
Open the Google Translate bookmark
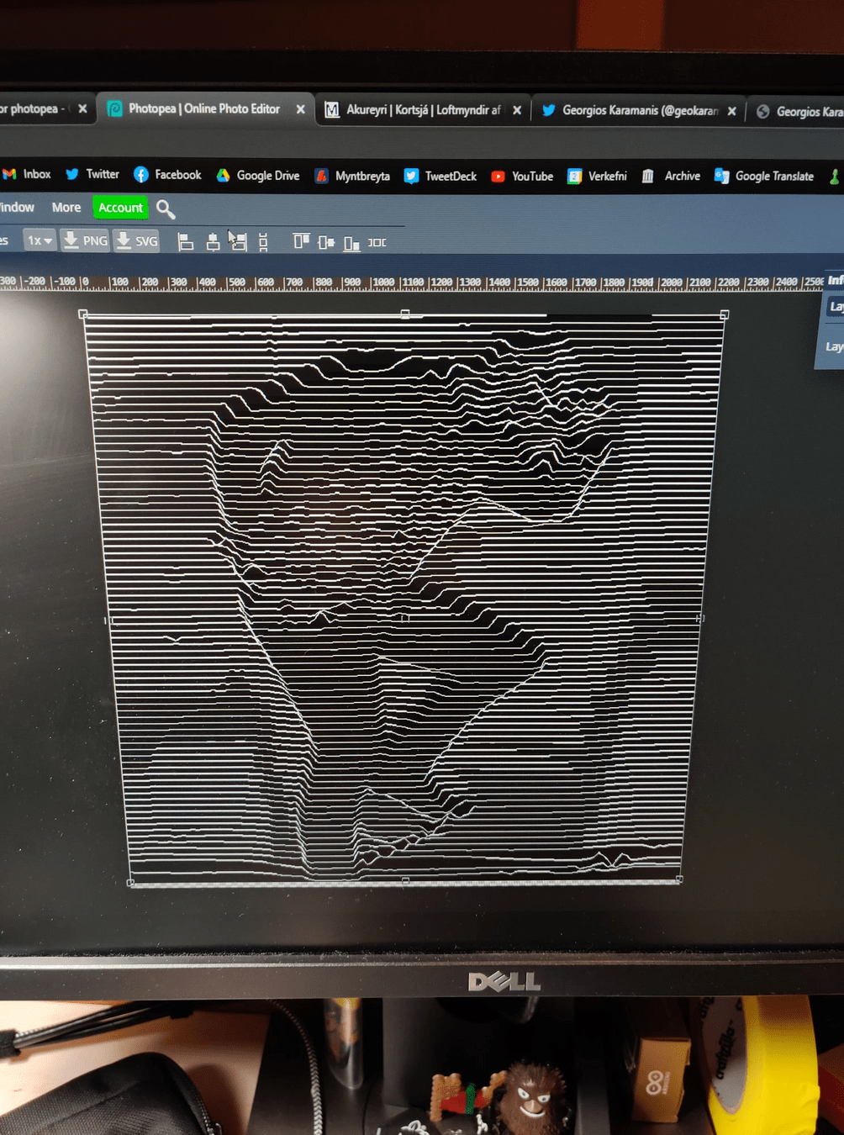click(764, 177)
